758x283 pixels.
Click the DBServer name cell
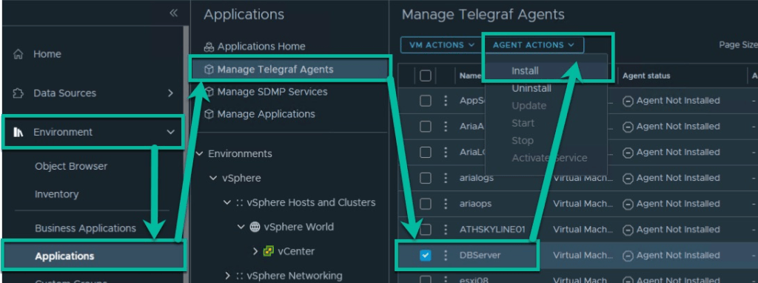pos(480,256)
